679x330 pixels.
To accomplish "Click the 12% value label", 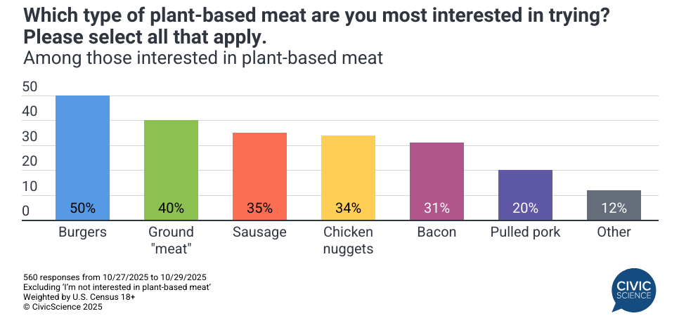I will pos(614,208).
